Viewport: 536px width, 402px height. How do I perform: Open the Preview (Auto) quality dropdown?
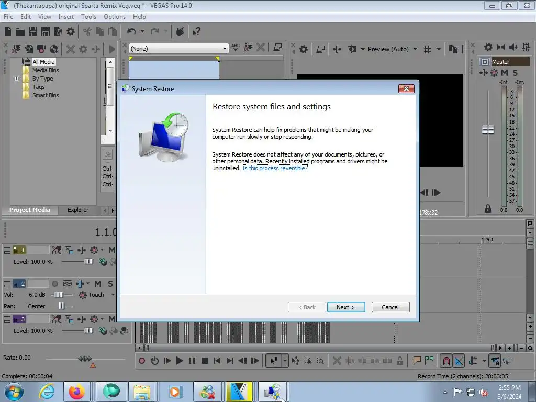coord(415,49)
